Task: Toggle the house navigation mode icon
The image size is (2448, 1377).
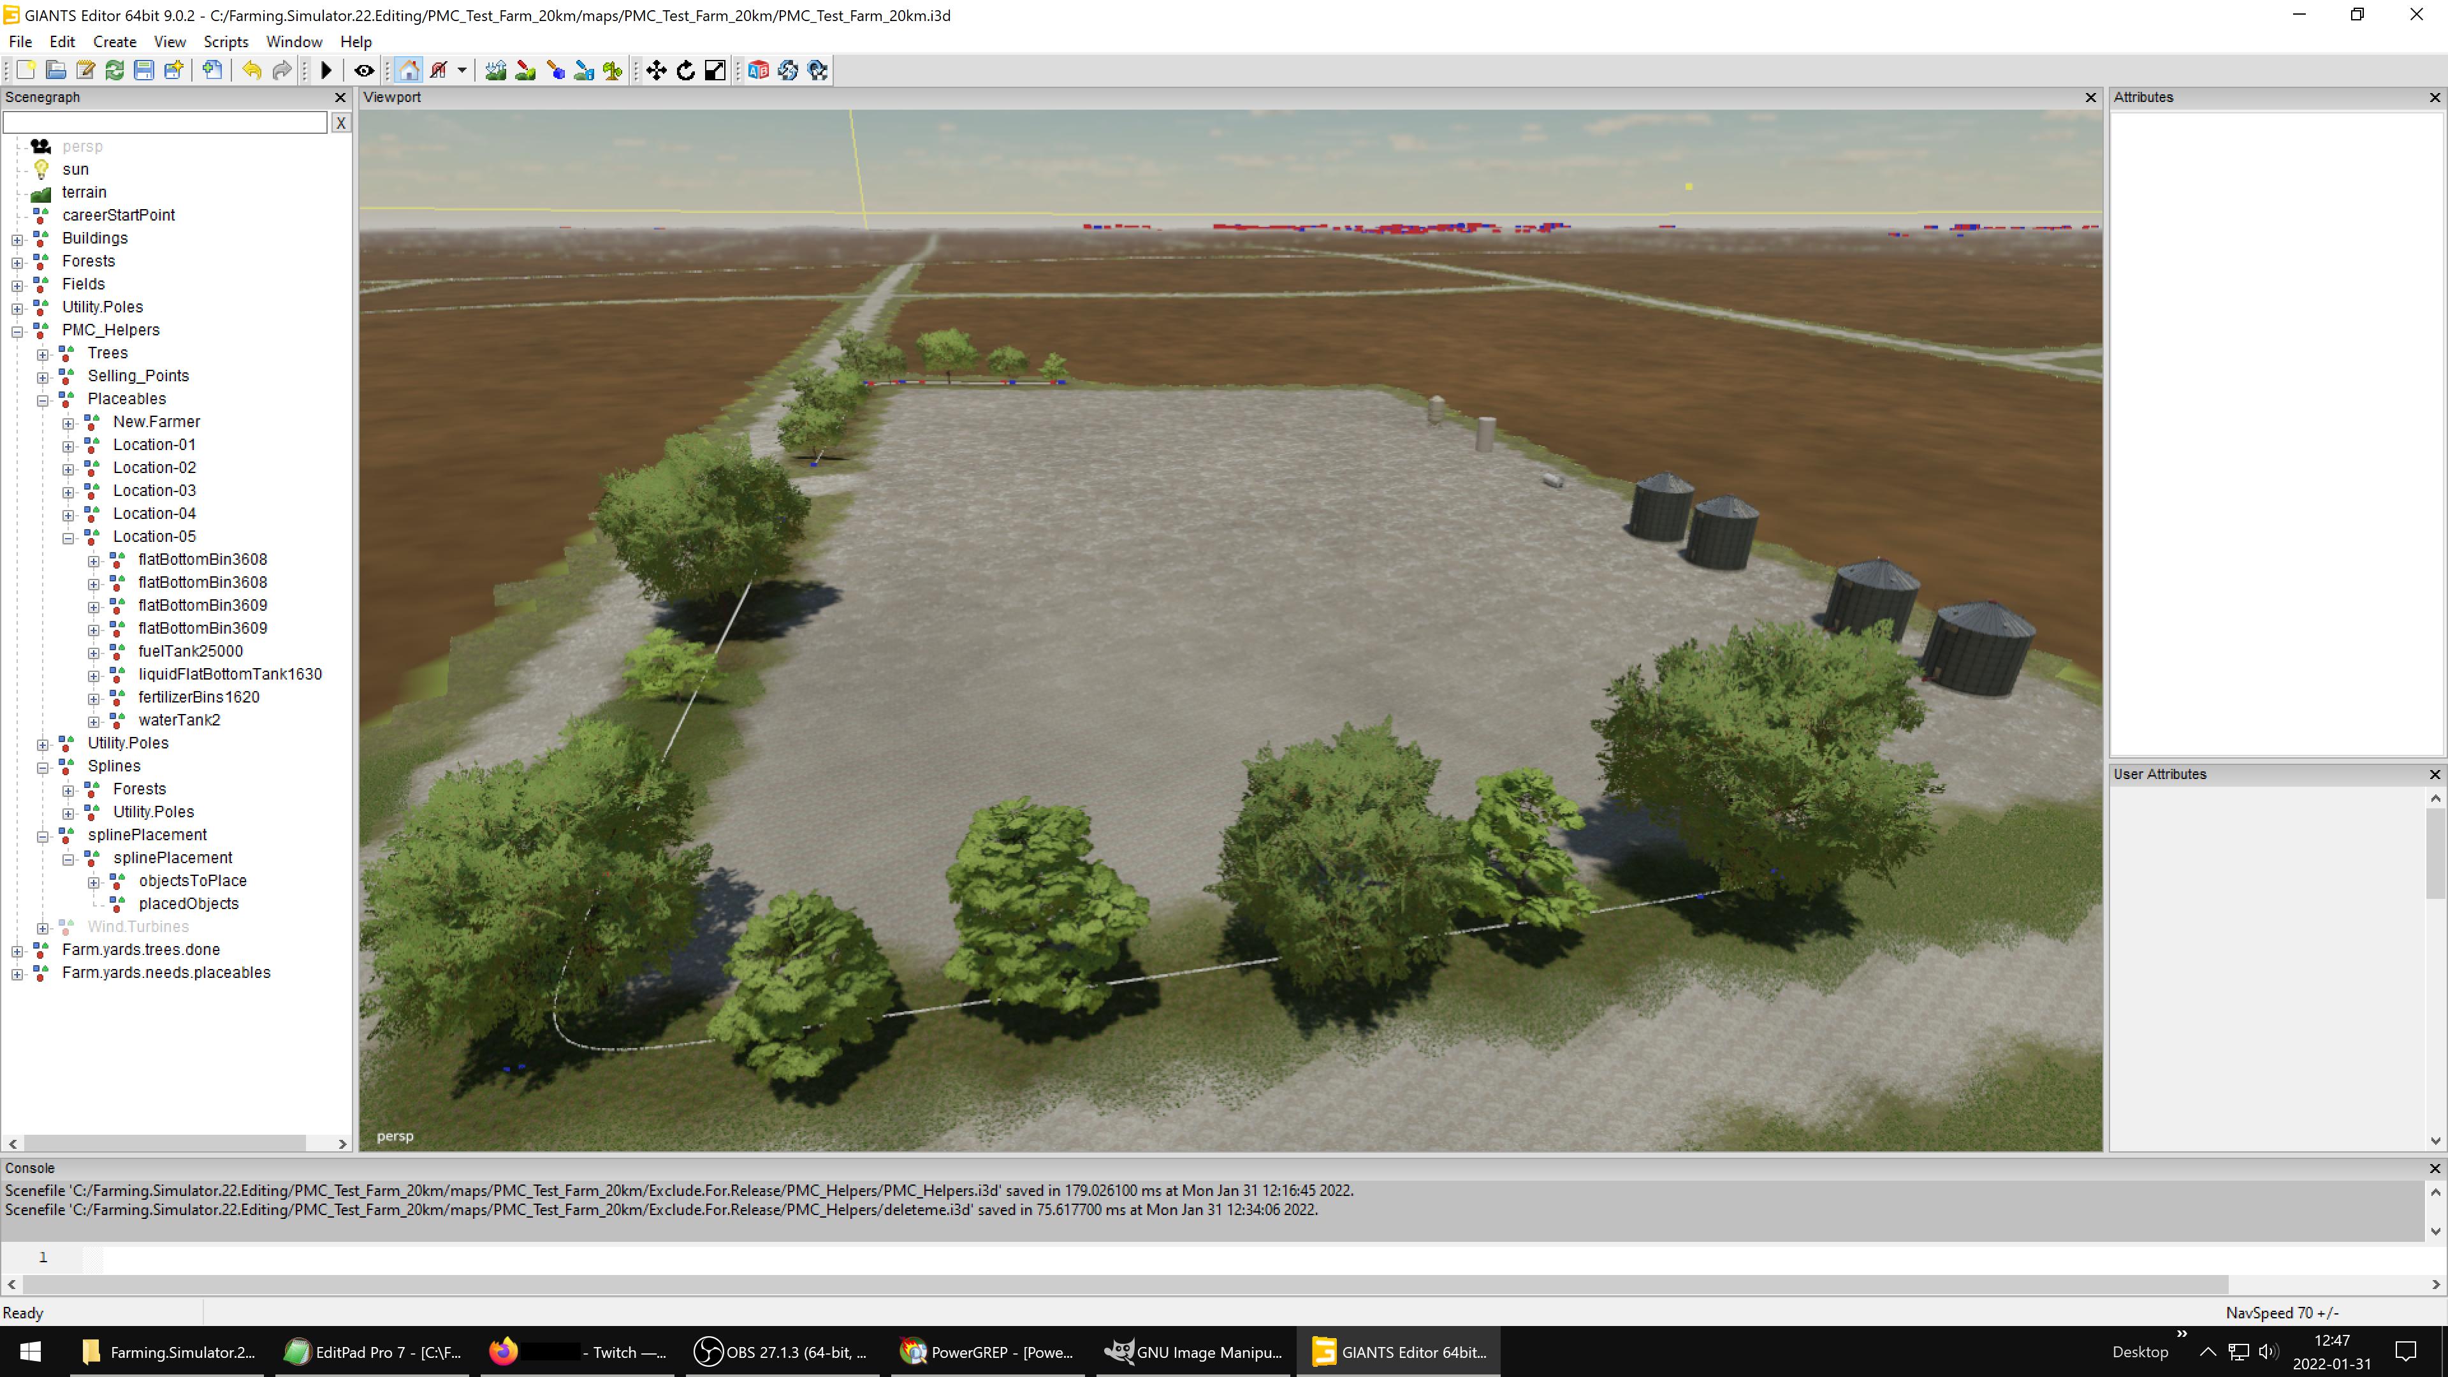Action: pyautogui.click(x=409, y=70)
